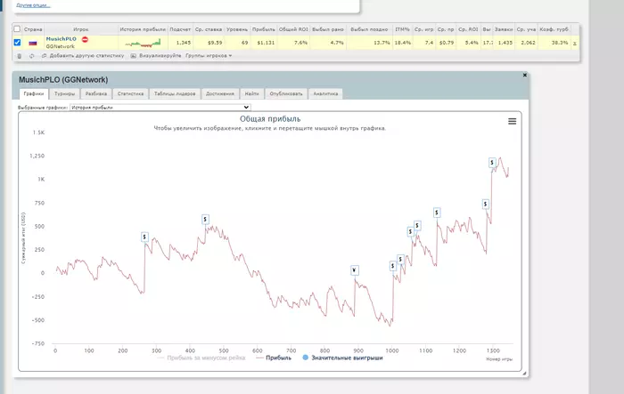Open the 'Другие опции...' link

33,5
